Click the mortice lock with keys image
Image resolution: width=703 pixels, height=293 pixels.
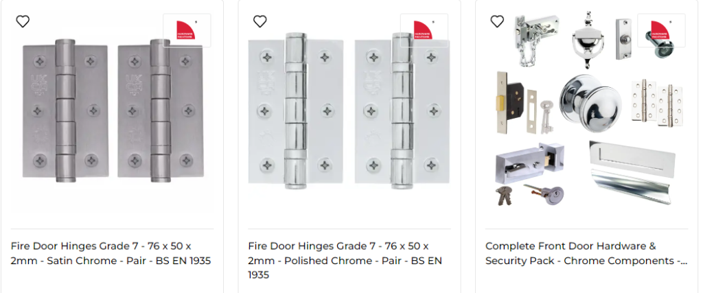pyautogui.click(x=524, y=103)
